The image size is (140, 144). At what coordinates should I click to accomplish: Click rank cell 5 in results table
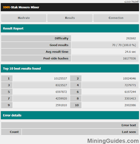[x=7, y=92]
